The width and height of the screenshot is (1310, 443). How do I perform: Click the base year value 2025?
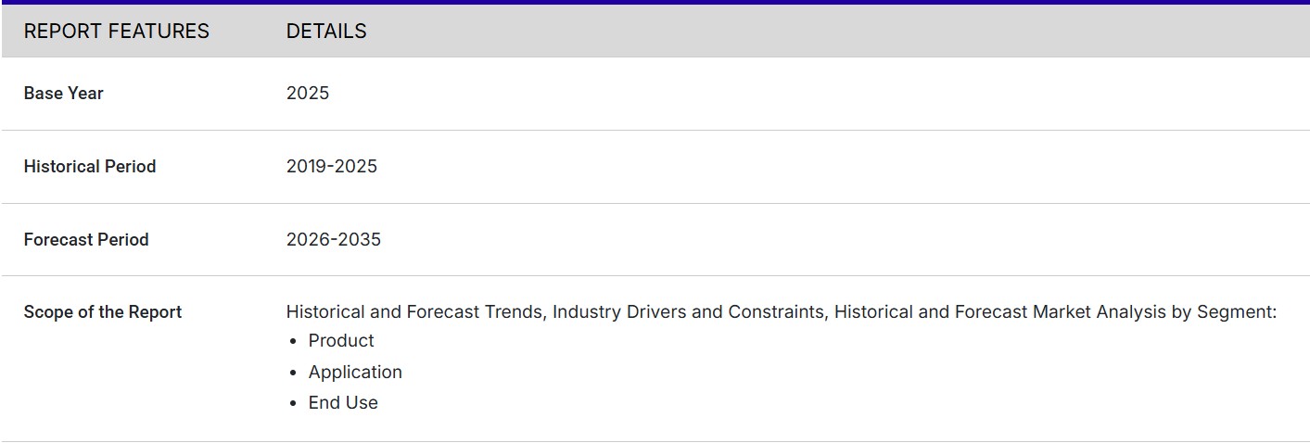coord(307,94)
